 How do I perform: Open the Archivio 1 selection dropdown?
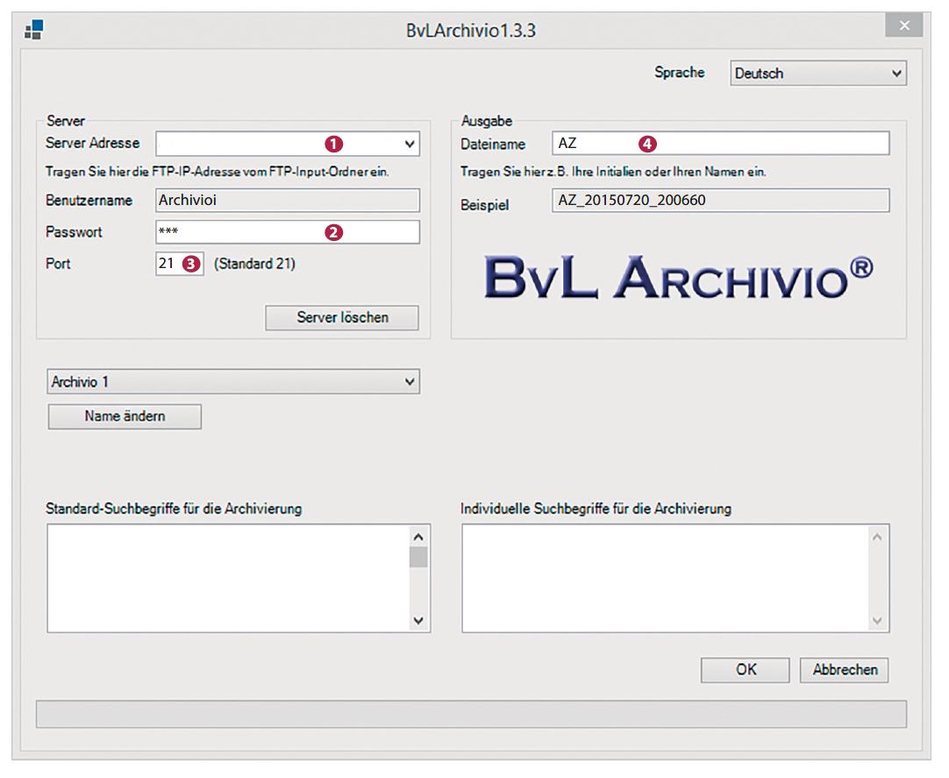(233, 382)
